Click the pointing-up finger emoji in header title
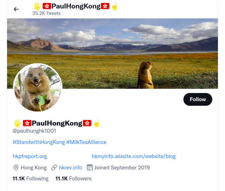The height and width of the screenshot is (191, 225). point(115,6)
